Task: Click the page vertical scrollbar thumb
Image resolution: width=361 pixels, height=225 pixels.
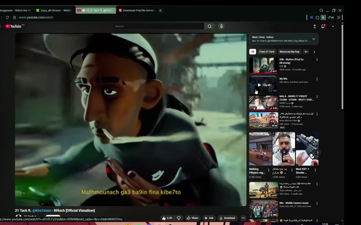Action: [x=342, y=67]
